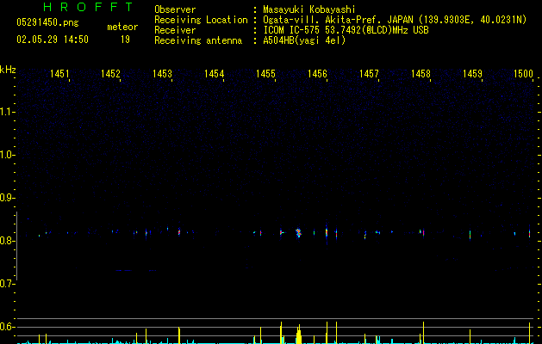The image size is (542, 344).
Task: Select the A504HB(yagi 4el) antenna text
Action: coord(304,40)
